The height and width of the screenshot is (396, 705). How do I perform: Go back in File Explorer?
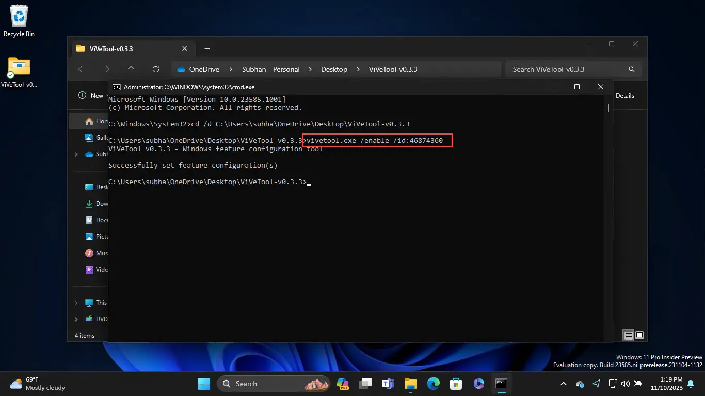(x=82, y=69)
